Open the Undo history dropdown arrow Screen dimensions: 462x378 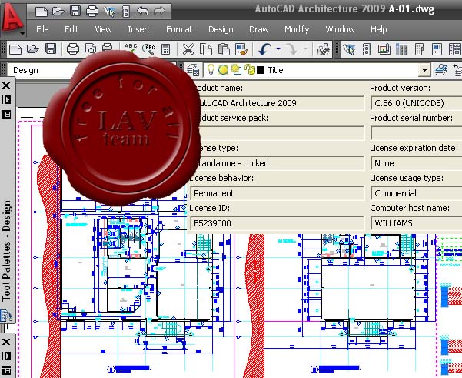278,49
